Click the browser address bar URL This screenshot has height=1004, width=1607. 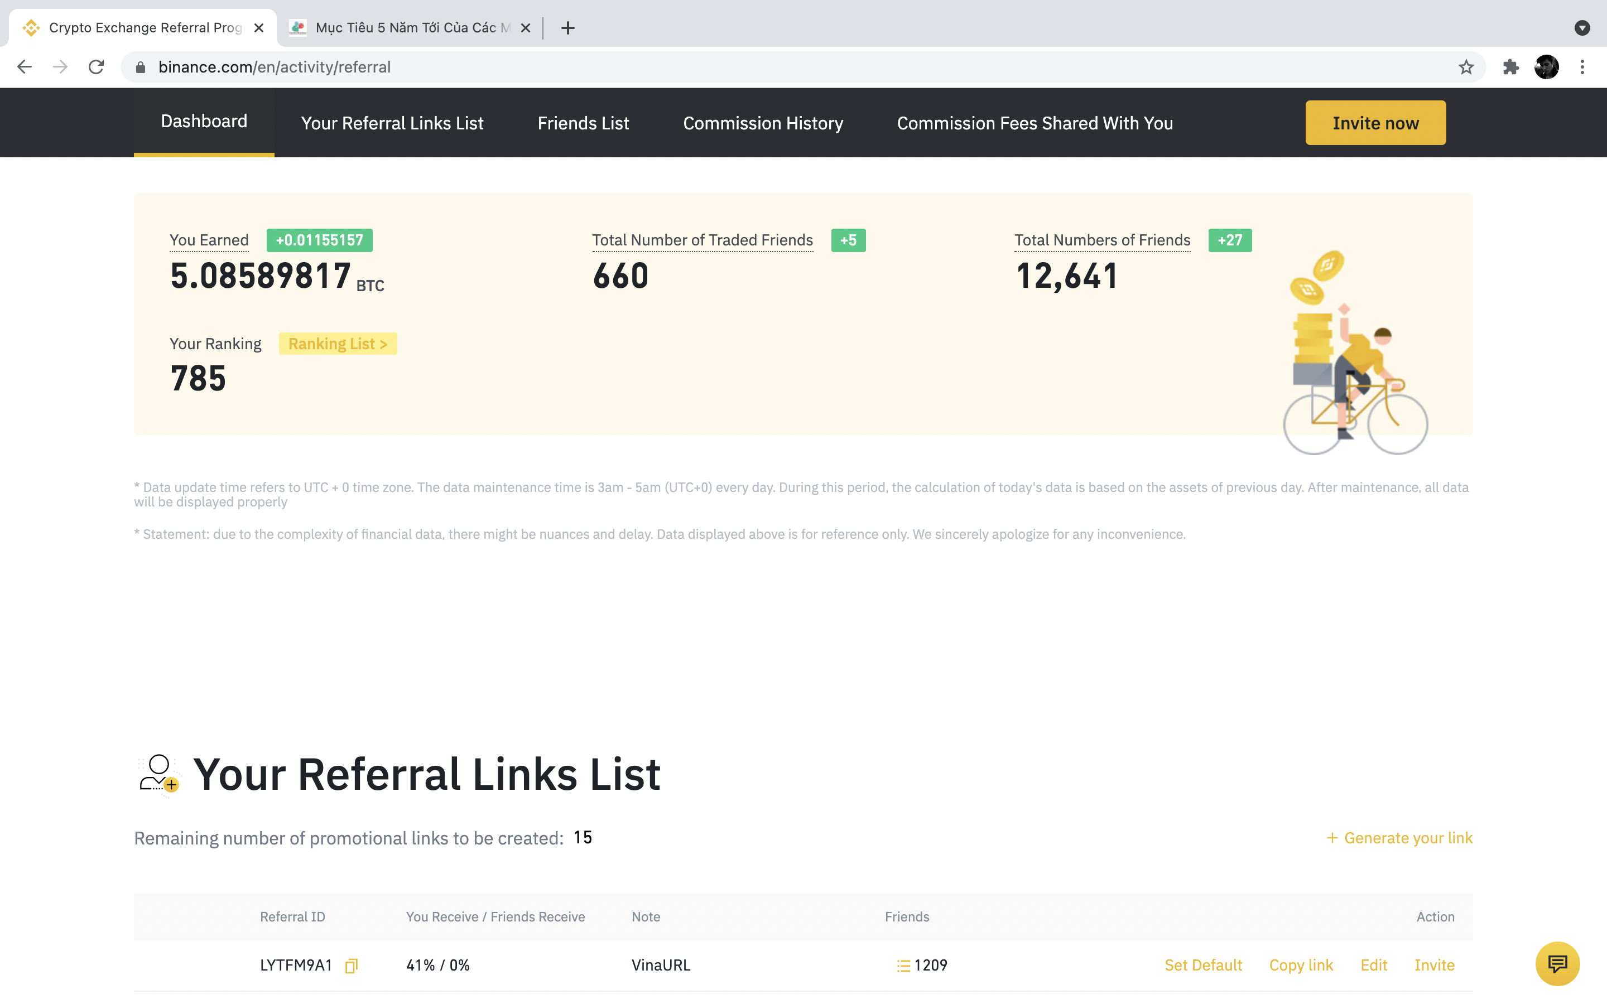[x=275, y=67]
